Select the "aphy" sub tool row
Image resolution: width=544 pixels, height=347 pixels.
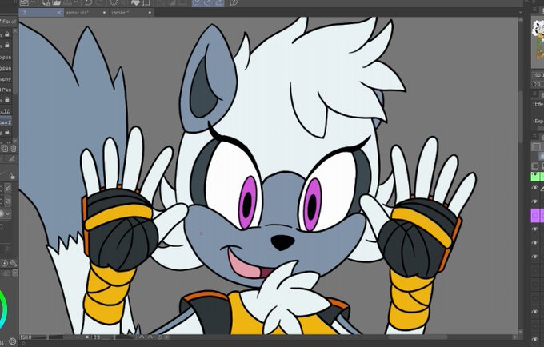[x=6, y=79]
